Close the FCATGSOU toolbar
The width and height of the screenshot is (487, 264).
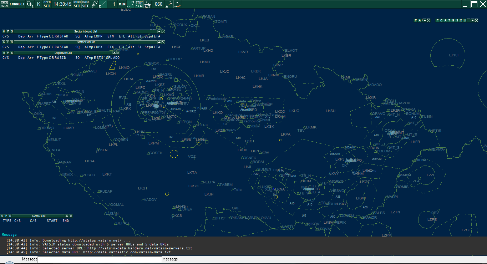pos(477,20)
